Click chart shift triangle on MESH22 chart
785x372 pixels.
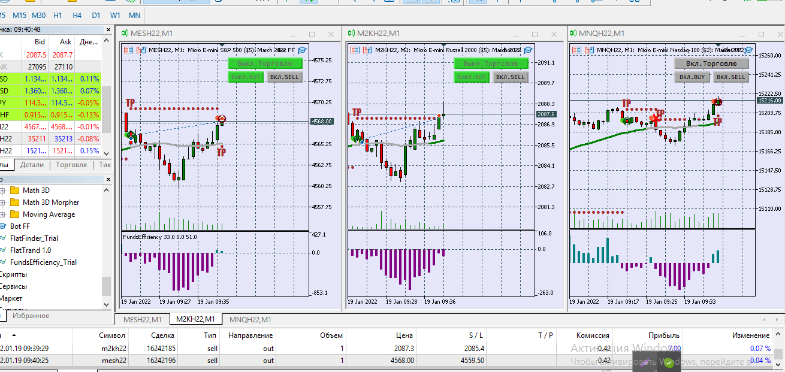[222, 45]
